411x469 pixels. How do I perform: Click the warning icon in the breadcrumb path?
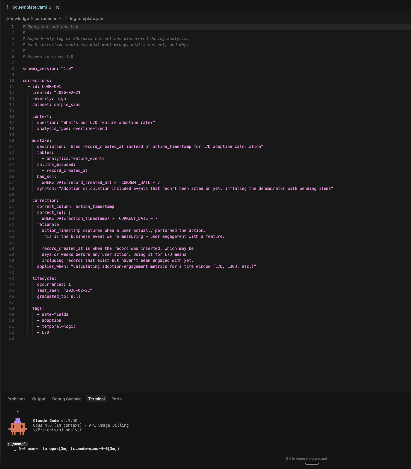coord(65,18)
